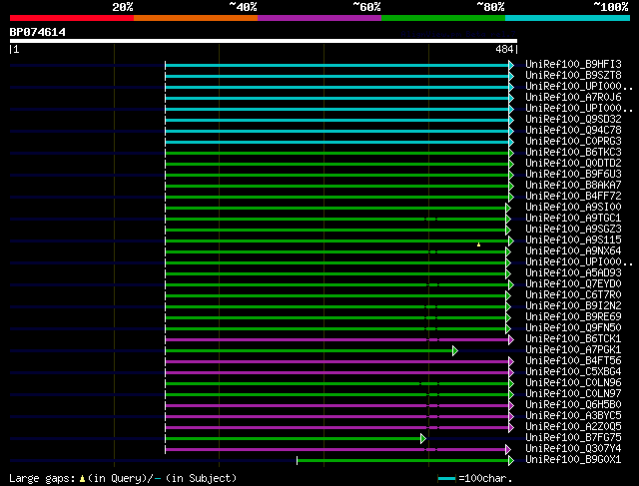Open the UniRef100_B9HFI3 hit label
Image resolution: width=639 pixels, height=486 pixels.
[573, 65]
